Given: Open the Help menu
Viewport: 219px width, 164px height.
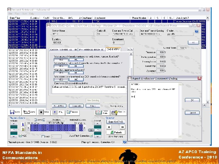Looking at the screenshot, I should (31, 14).
